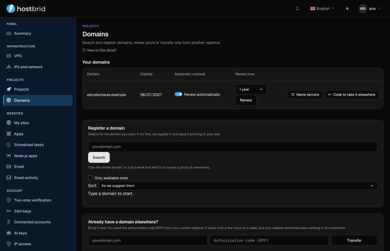Go to Domains in the sidebar
Image resolution: width=390 pixels, height=251 pixels.
point(38,100)
